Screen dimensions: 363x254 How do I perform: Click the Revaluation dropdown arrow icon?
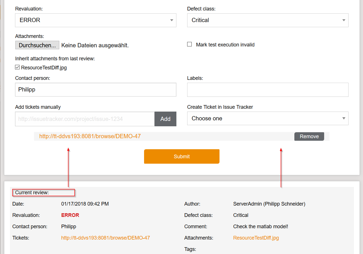pos(171,20)
